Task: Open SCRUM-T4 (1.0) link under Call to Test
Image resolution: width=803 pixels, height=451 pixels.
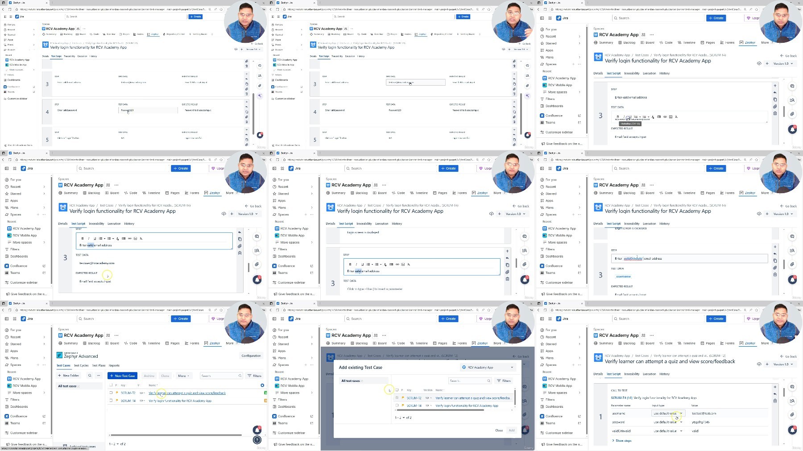Action: (x=622, y=397)
